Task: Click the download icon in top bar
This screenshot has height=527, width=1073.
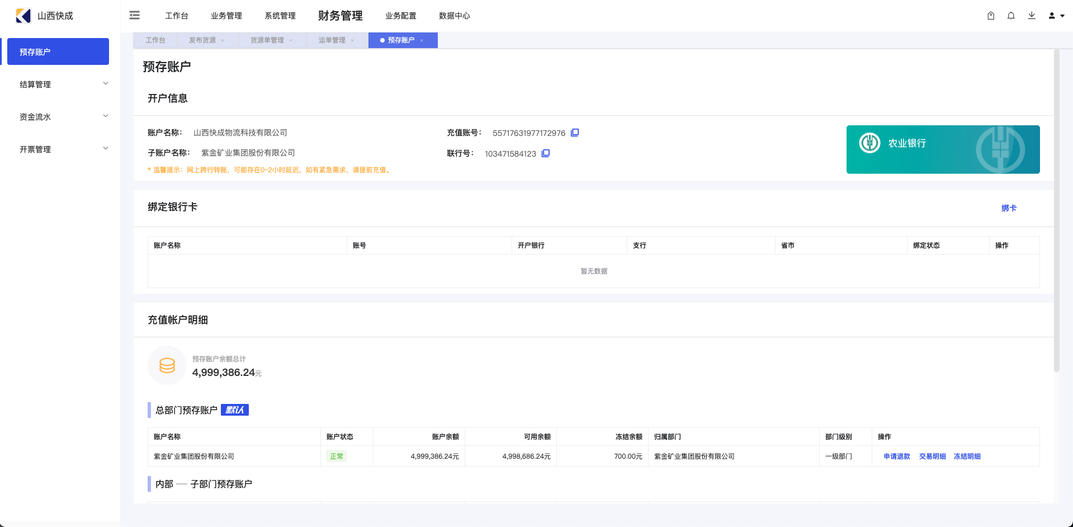Action: pyautogui.click(x=1032, y=16)
